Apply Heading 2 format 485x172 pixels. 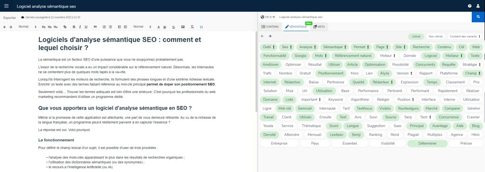(x=49, y=27)
